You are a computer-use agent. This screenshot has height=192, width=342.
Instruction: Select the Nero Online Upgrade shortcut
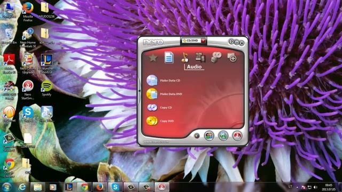click(28, 63)
